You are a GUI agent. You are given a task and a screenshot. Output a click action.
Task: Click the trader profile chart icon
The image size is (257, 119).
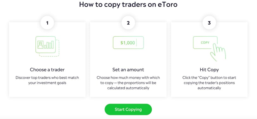tap(47, 47)
